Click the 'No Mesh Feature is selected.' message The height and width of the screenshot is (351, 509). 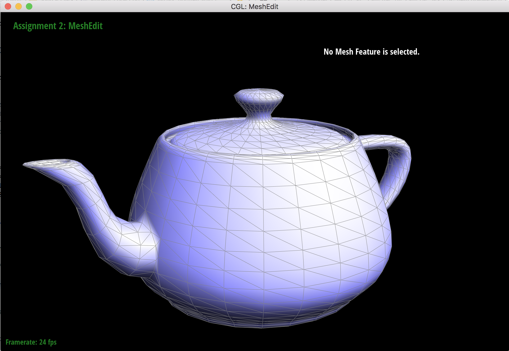pyautogui.click(x=372, y=52)
